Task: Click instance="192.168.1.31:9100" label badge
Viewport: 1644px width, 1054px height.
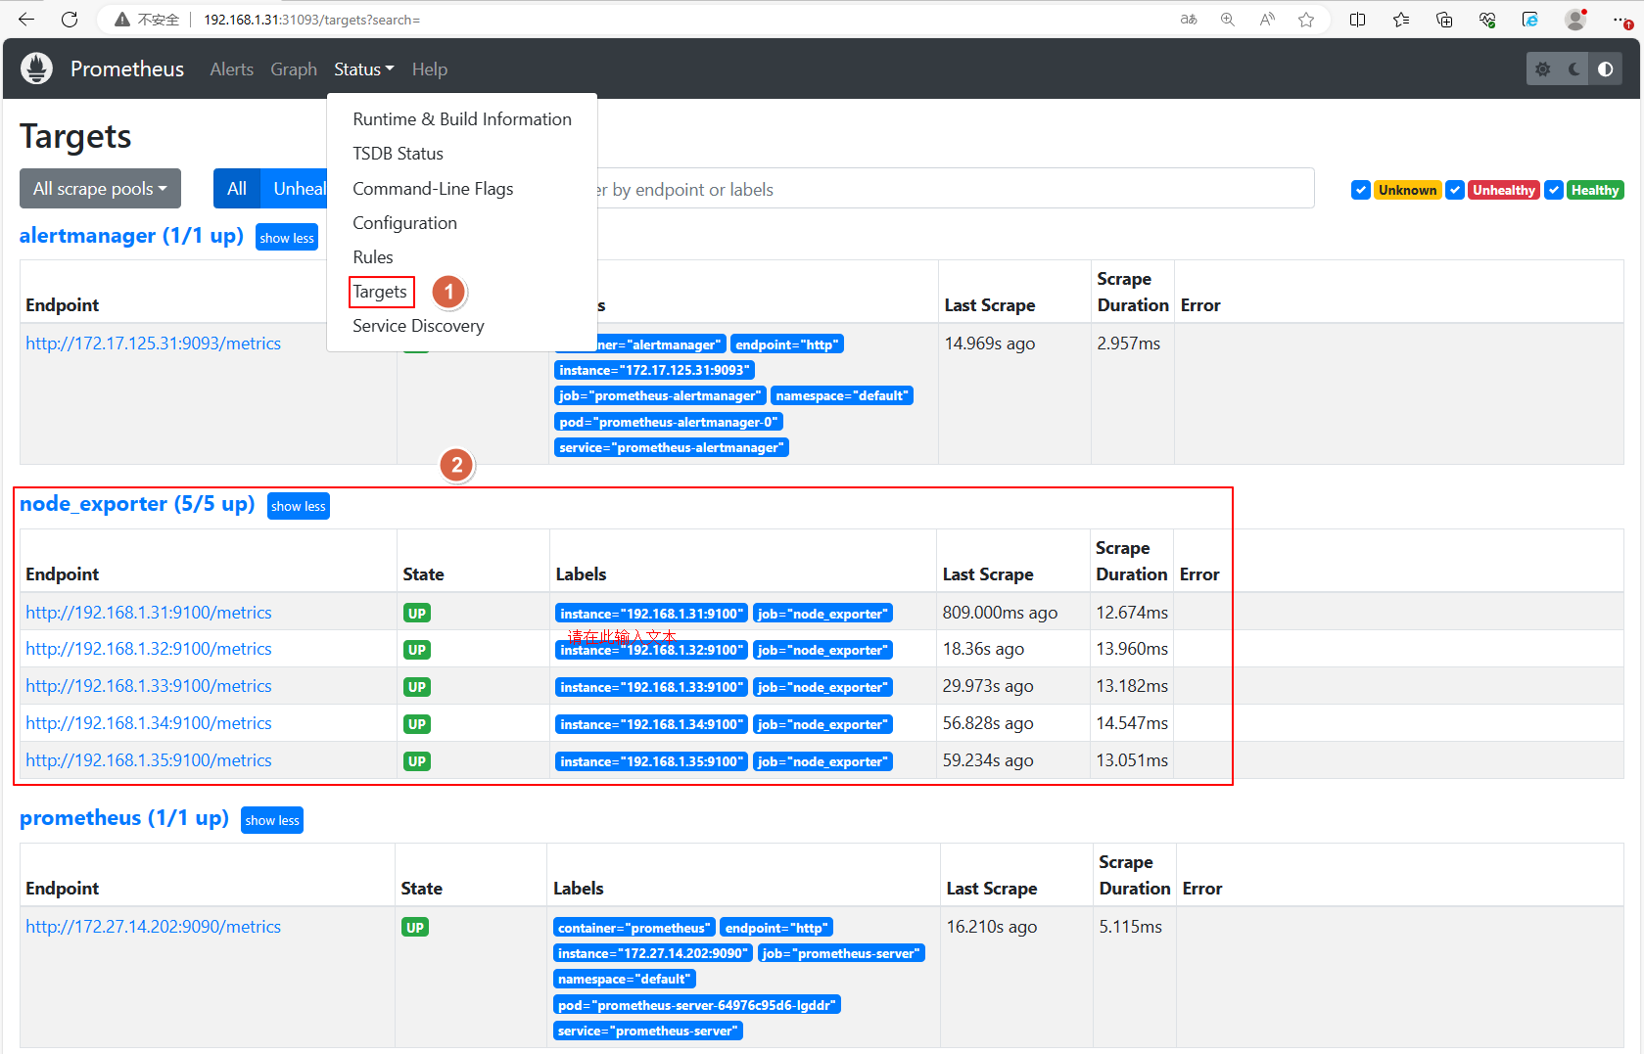Action: coord(652,614)
